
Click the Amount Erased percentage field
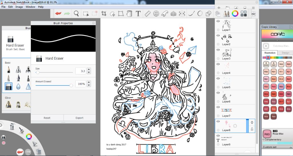[x=81, y=84]
